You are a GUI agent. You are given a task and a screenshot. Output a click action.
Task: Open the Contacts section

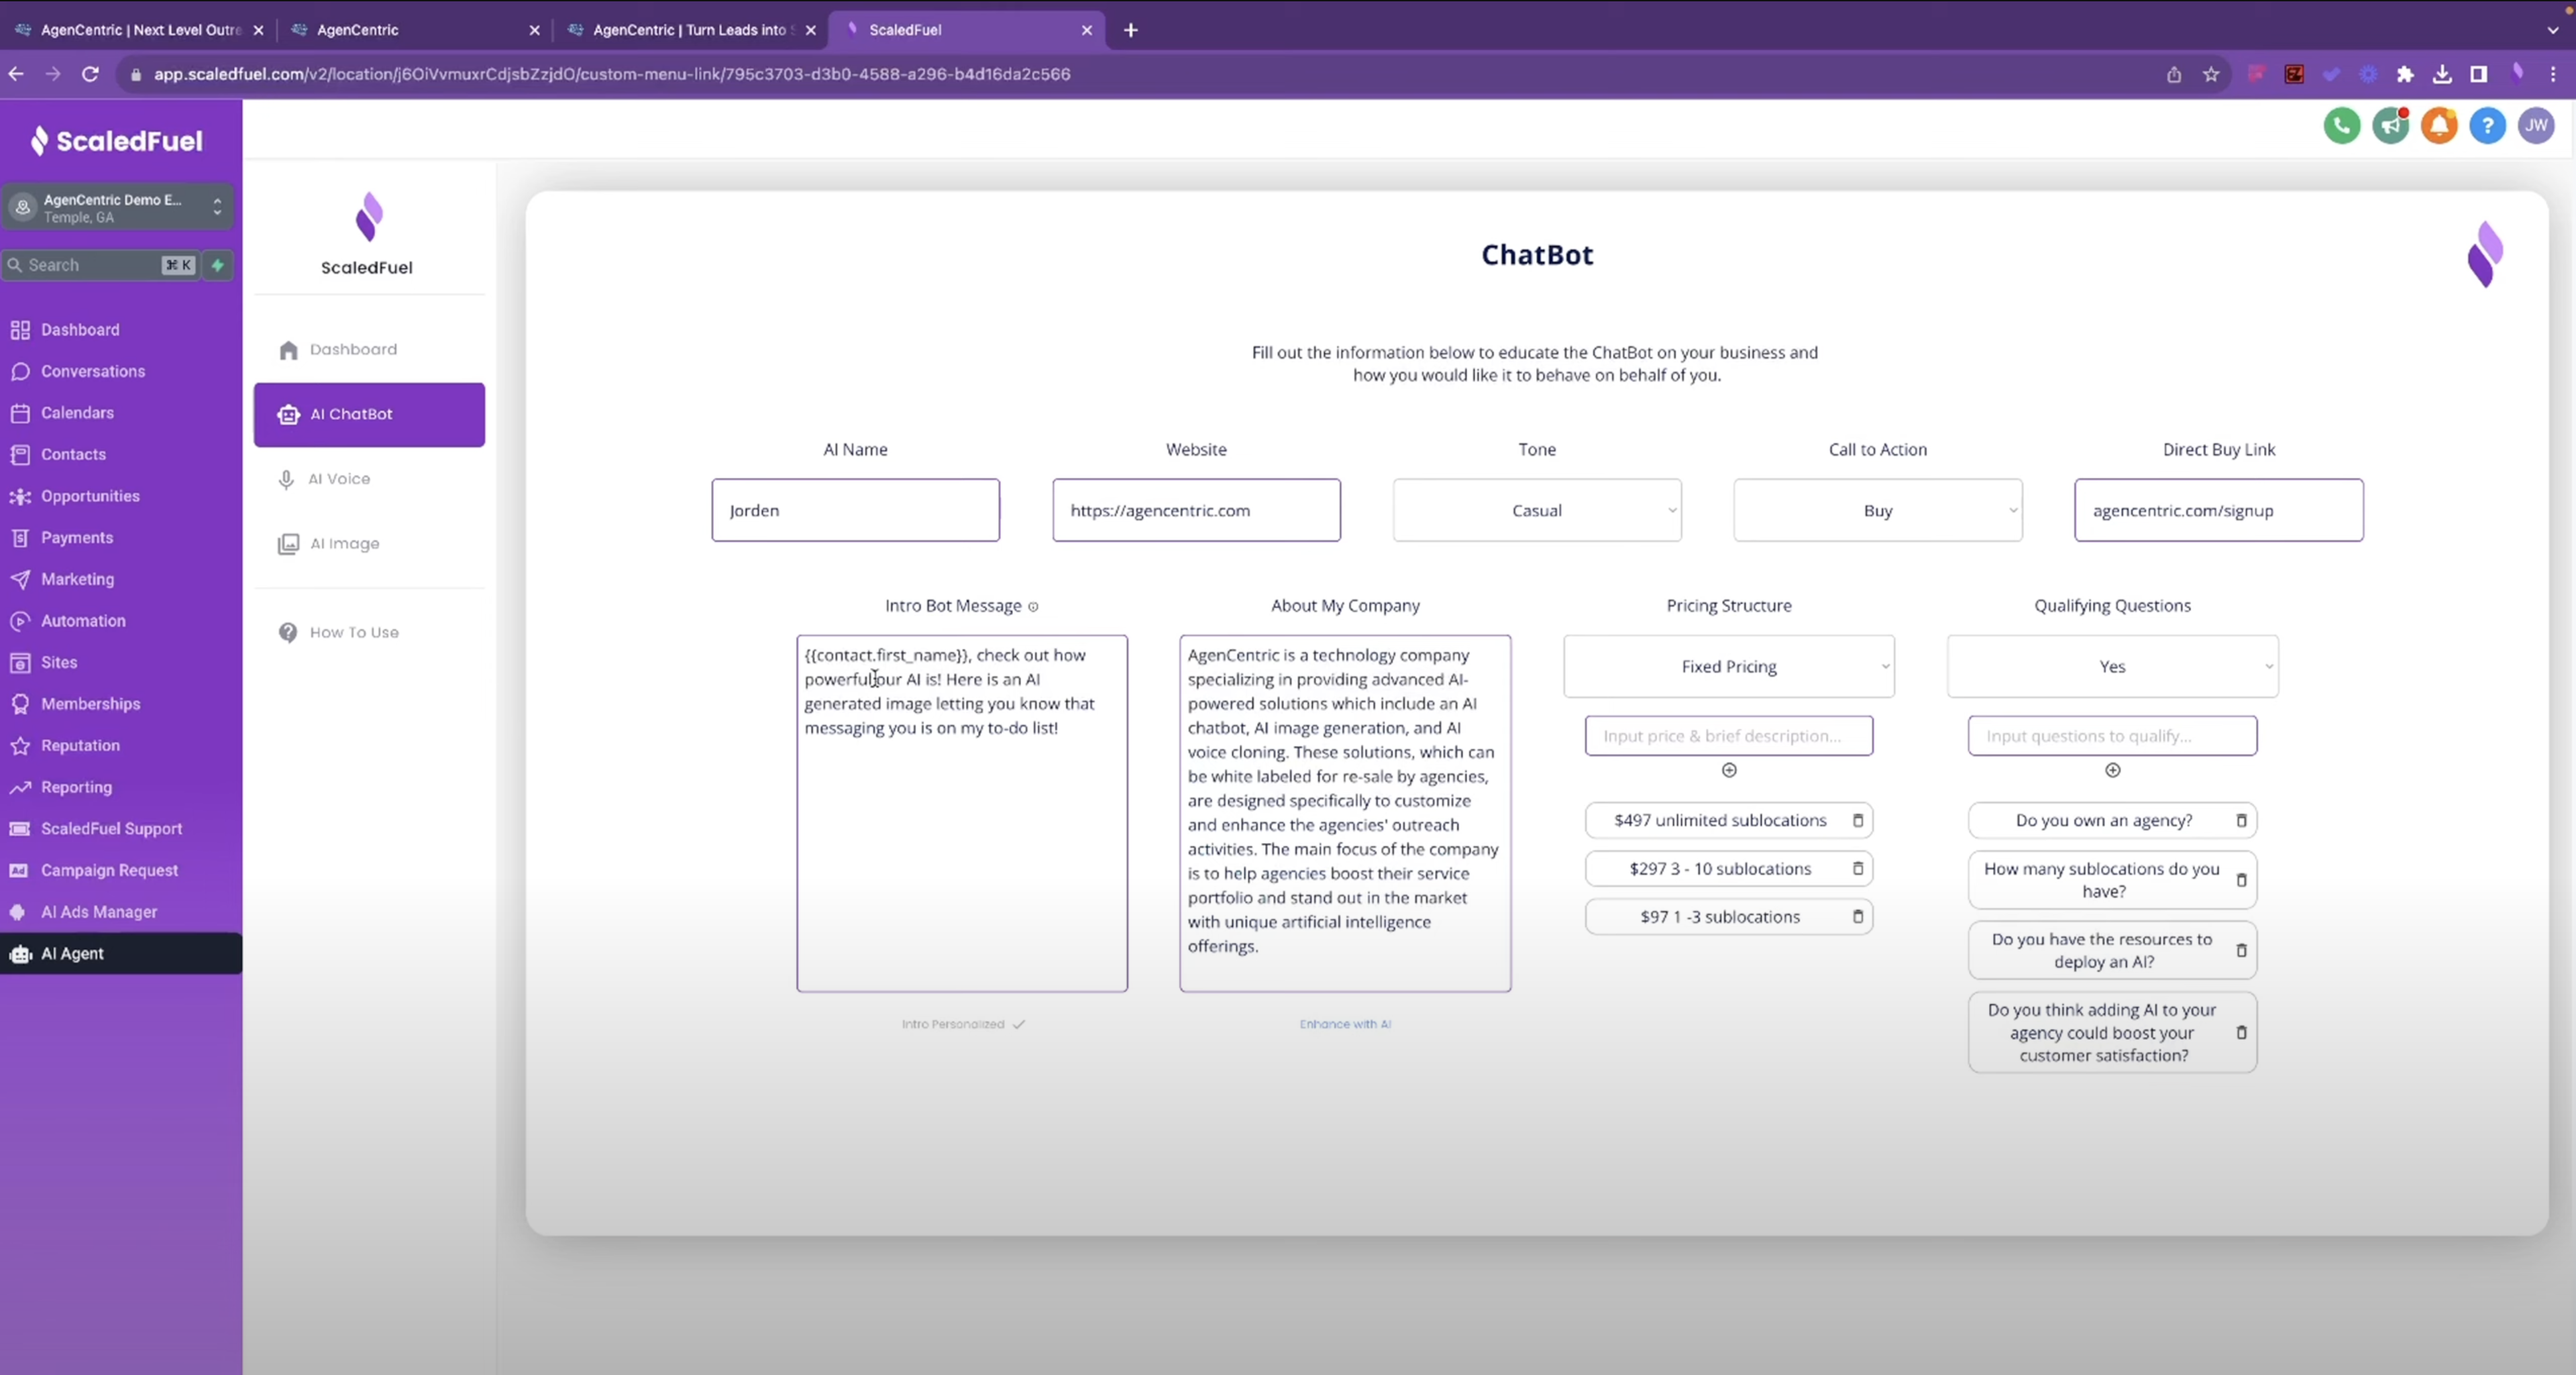[73, 454]
